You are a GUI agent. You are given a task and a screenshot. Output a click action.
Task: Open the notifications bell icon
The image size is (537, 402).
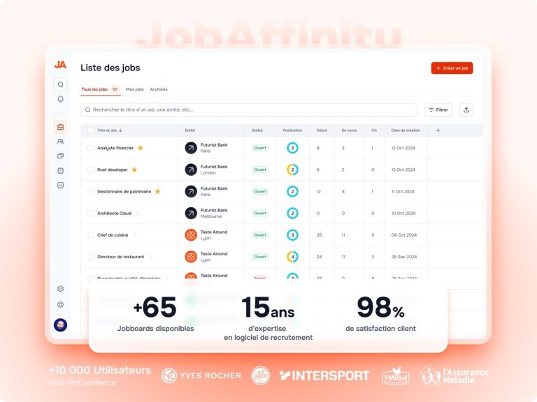(x=60, y=99)
